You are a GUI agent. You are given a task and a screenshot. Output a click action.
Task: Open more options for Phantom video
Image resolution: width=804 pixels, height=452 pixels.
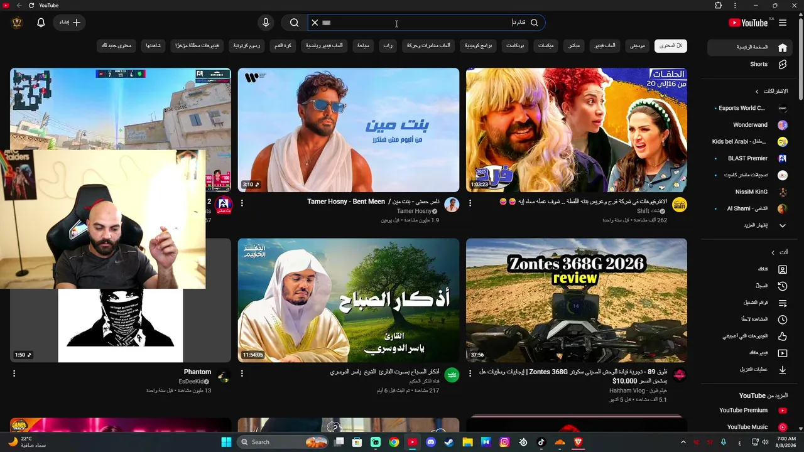coord(14,374)
